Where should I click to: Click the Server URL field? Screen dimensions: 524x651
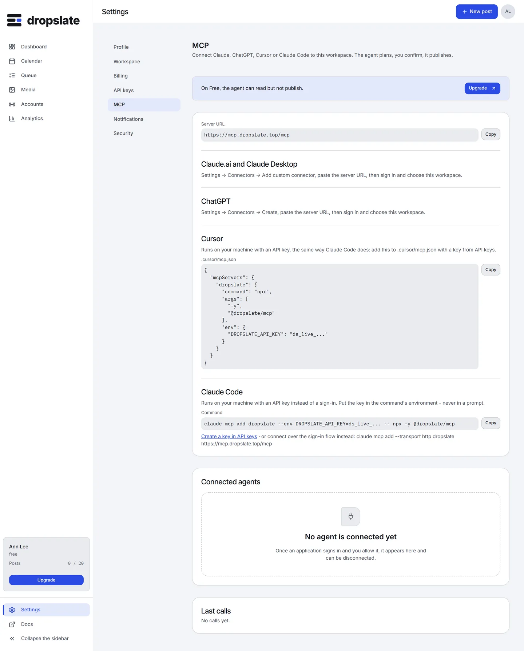[x=340, y=135]
